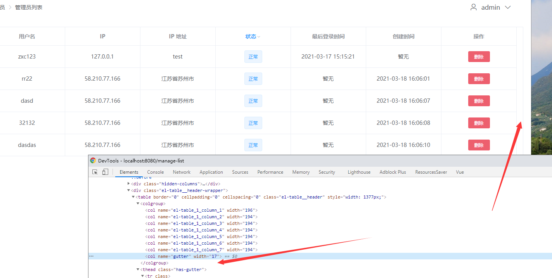
Task: Click 删除 button for user dasdas
Action: coord(479,145)
